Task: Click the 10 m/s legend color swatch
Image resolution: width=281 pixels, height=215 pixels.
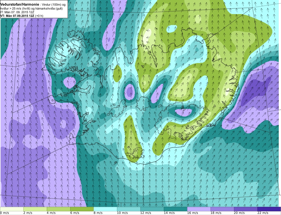Action: pos(129,209)
